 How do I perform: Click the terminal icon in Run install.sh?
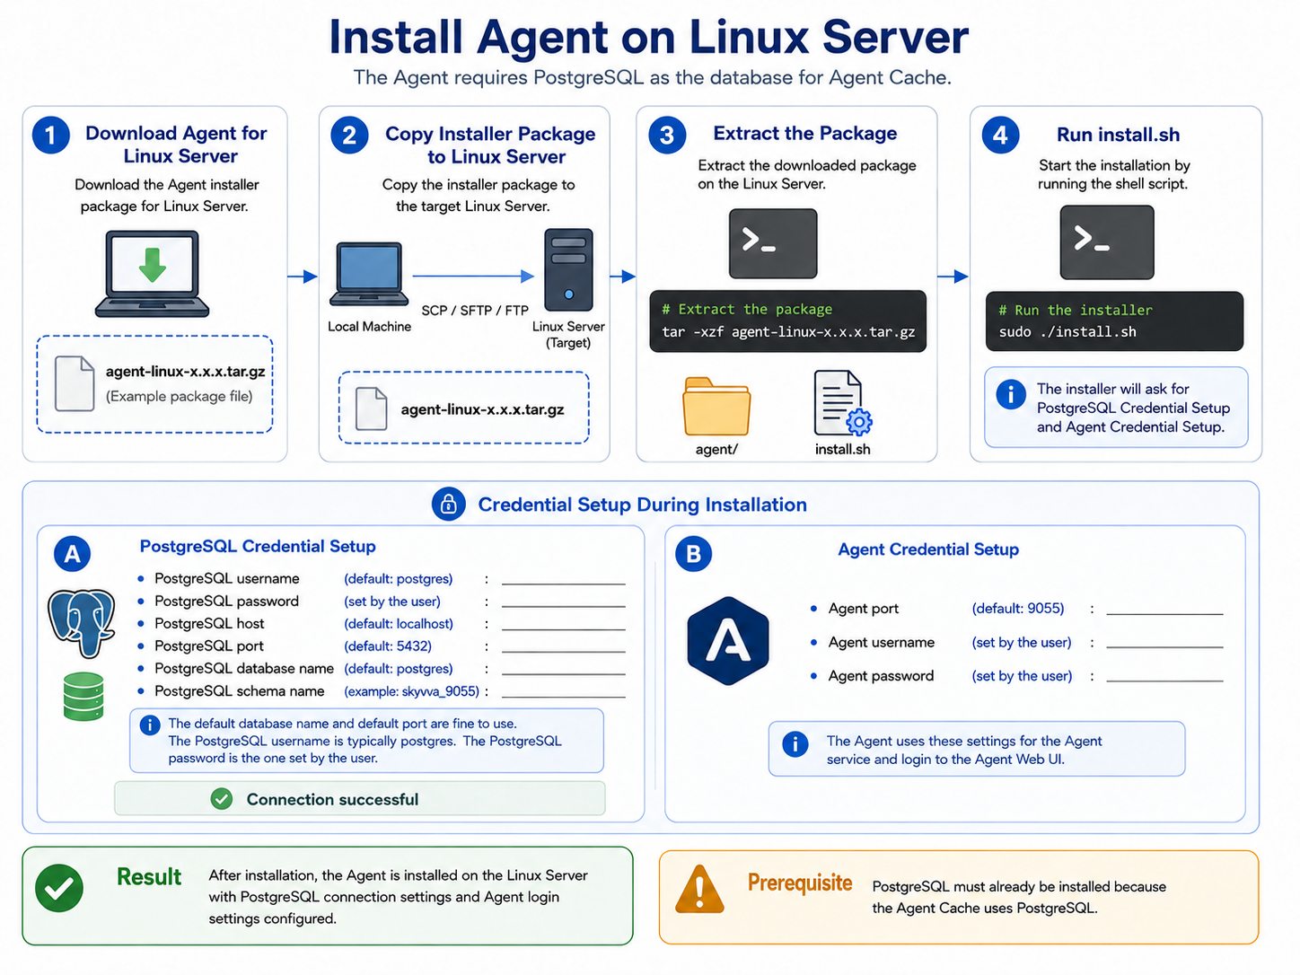[x=1107, y=242]
